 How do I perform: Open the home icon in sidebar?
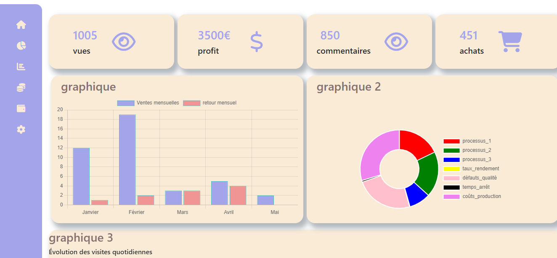tap(21, 25)
